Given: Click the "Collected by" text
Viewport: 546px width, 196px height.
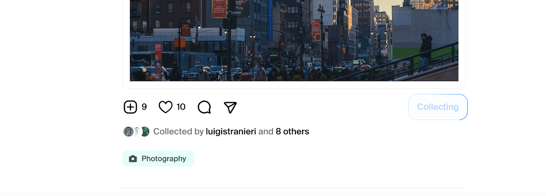Looking at the screenshot, I should click(x=178, y=132).
